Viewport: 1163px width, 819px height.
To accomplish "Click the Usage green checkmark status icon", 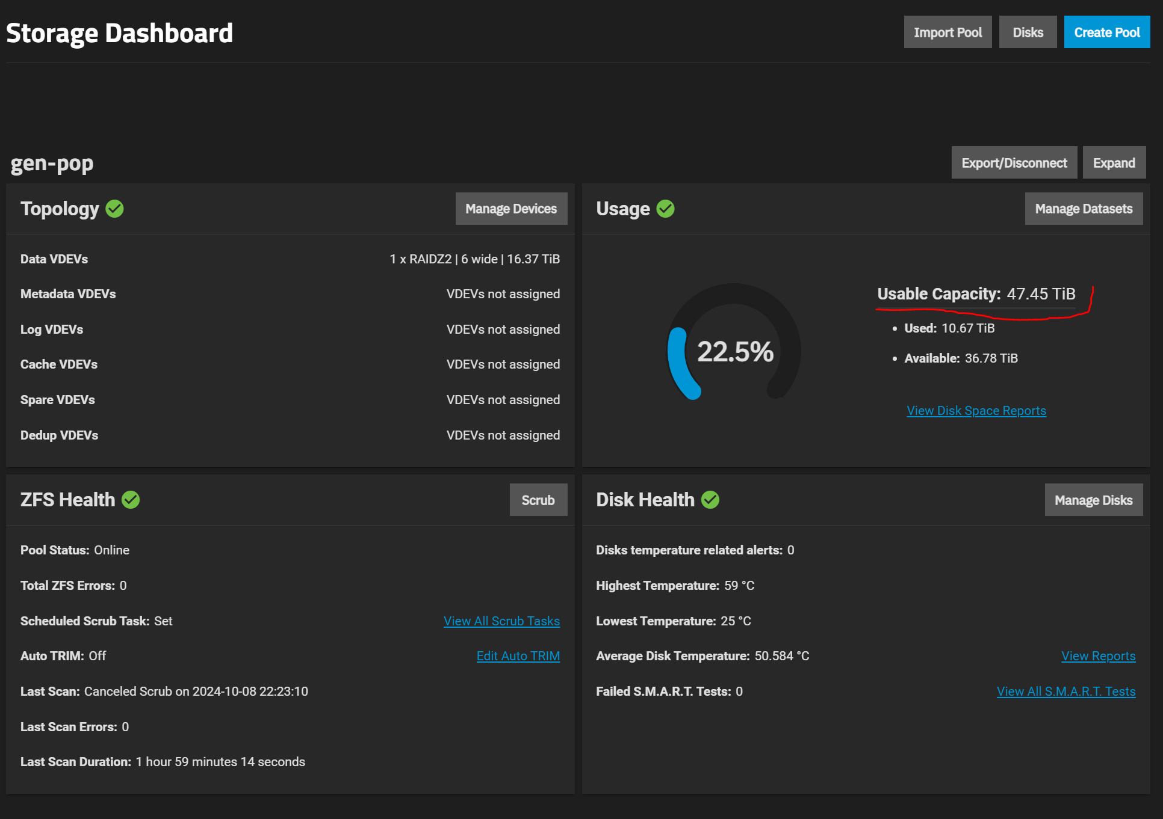I will (665, 209).
